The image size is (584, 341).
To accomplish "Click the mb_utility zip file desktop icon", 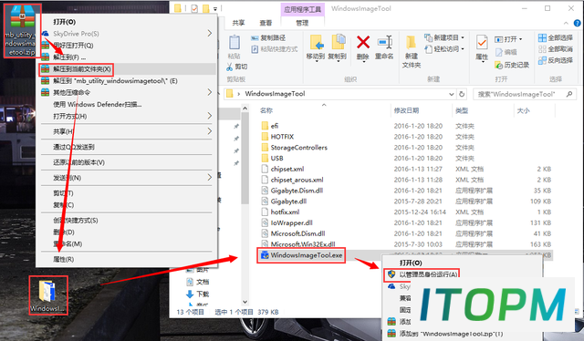I will click(22, 30).
